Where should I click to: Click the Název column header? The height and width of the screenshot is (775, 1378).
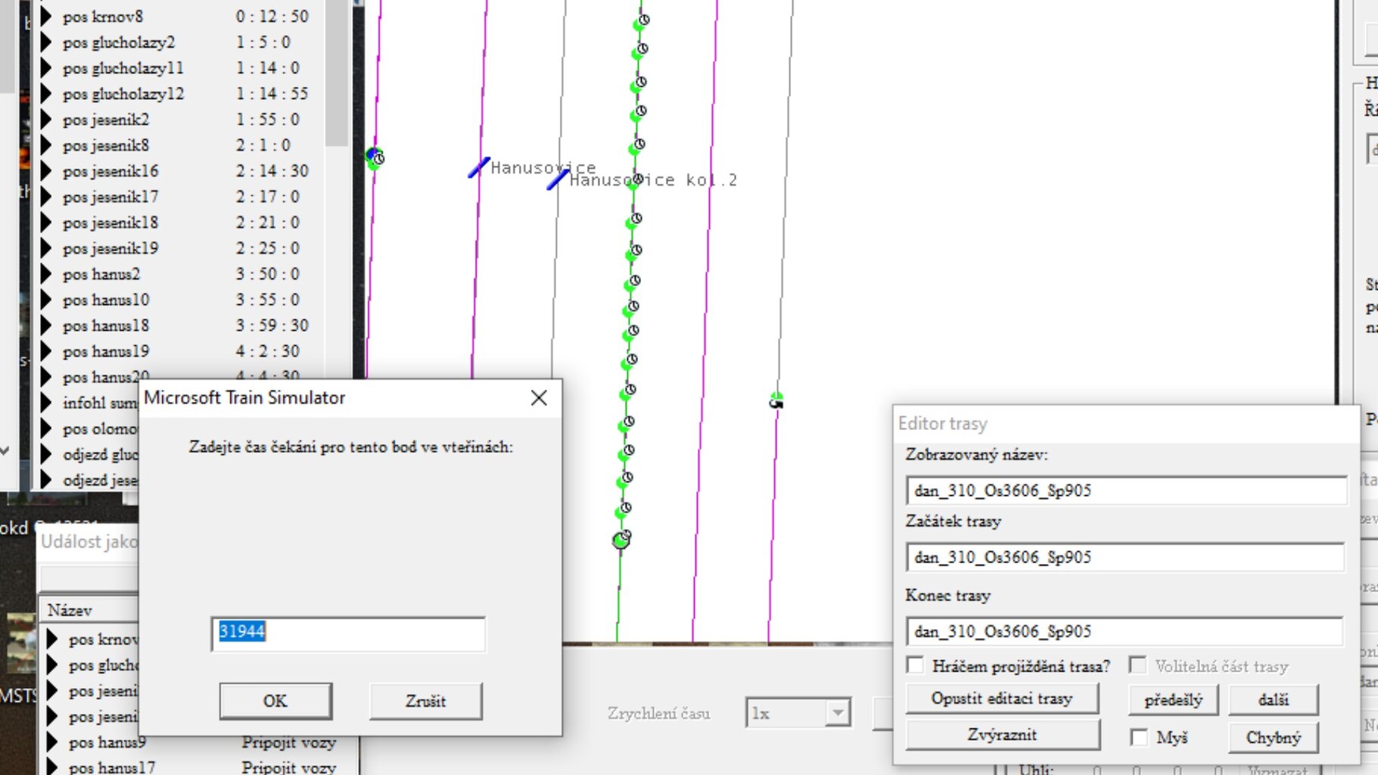(x=89, y=610)
